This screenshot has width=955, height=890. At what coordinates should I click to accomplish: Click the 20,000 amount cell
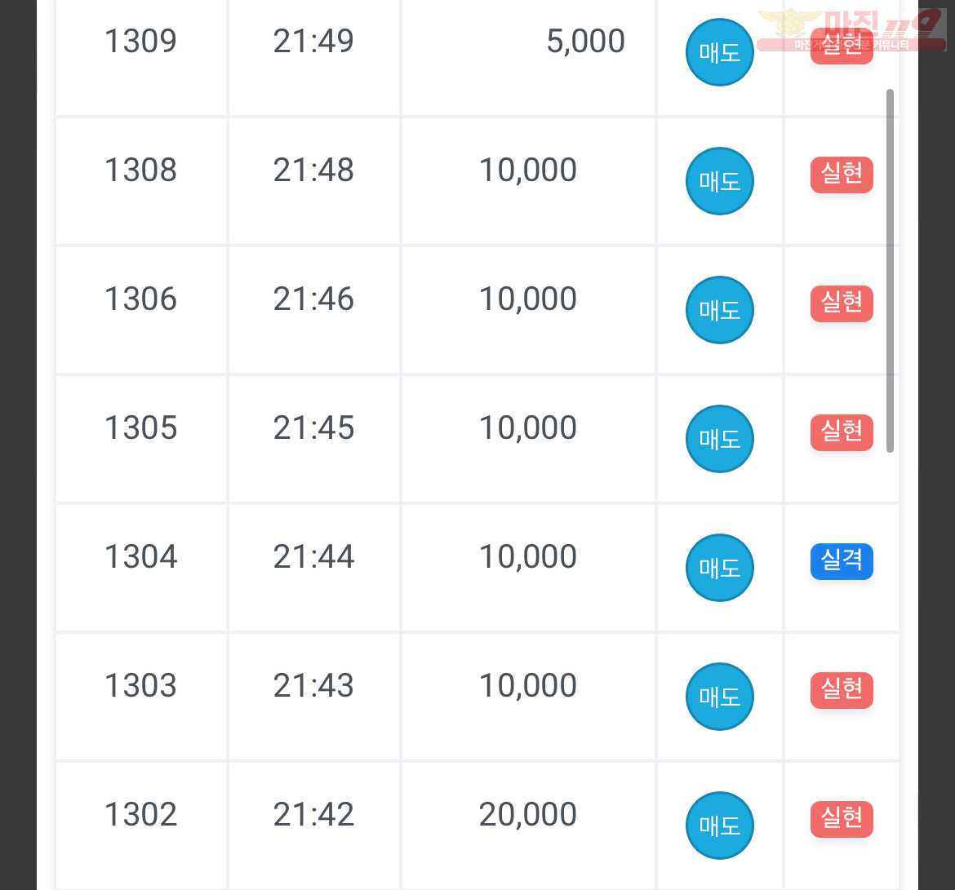[x=528, y=826]
